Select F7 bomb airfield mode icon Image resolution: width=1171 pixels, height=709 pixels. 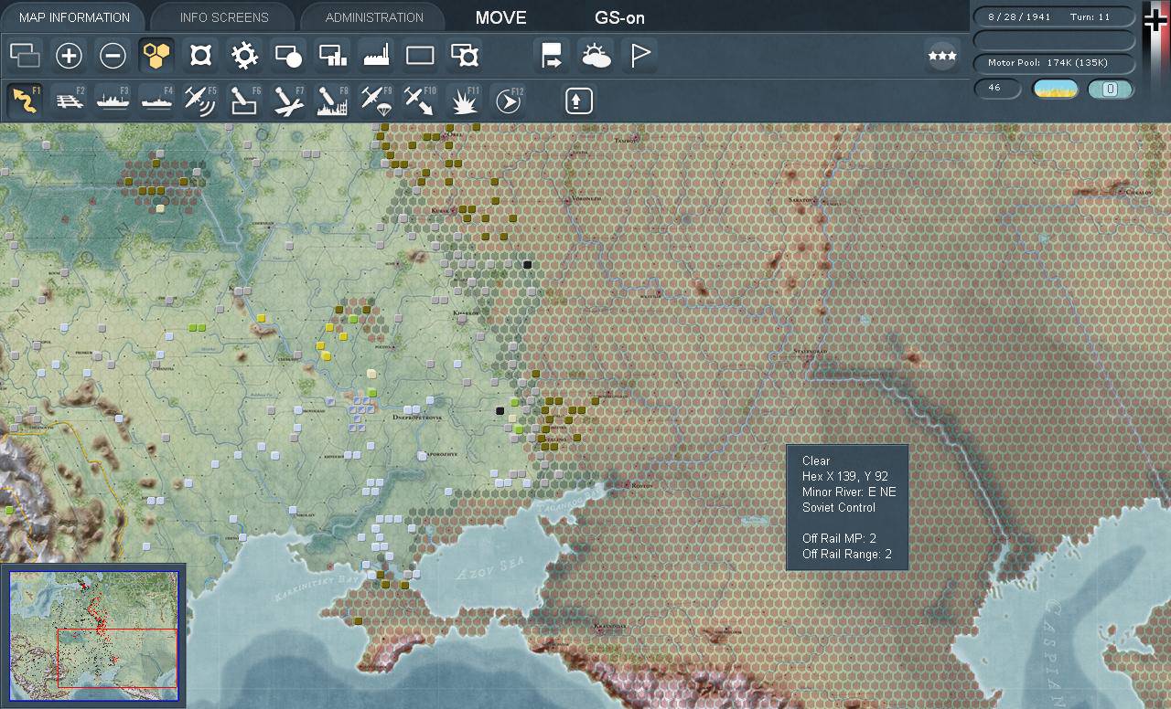coord(288,100)
